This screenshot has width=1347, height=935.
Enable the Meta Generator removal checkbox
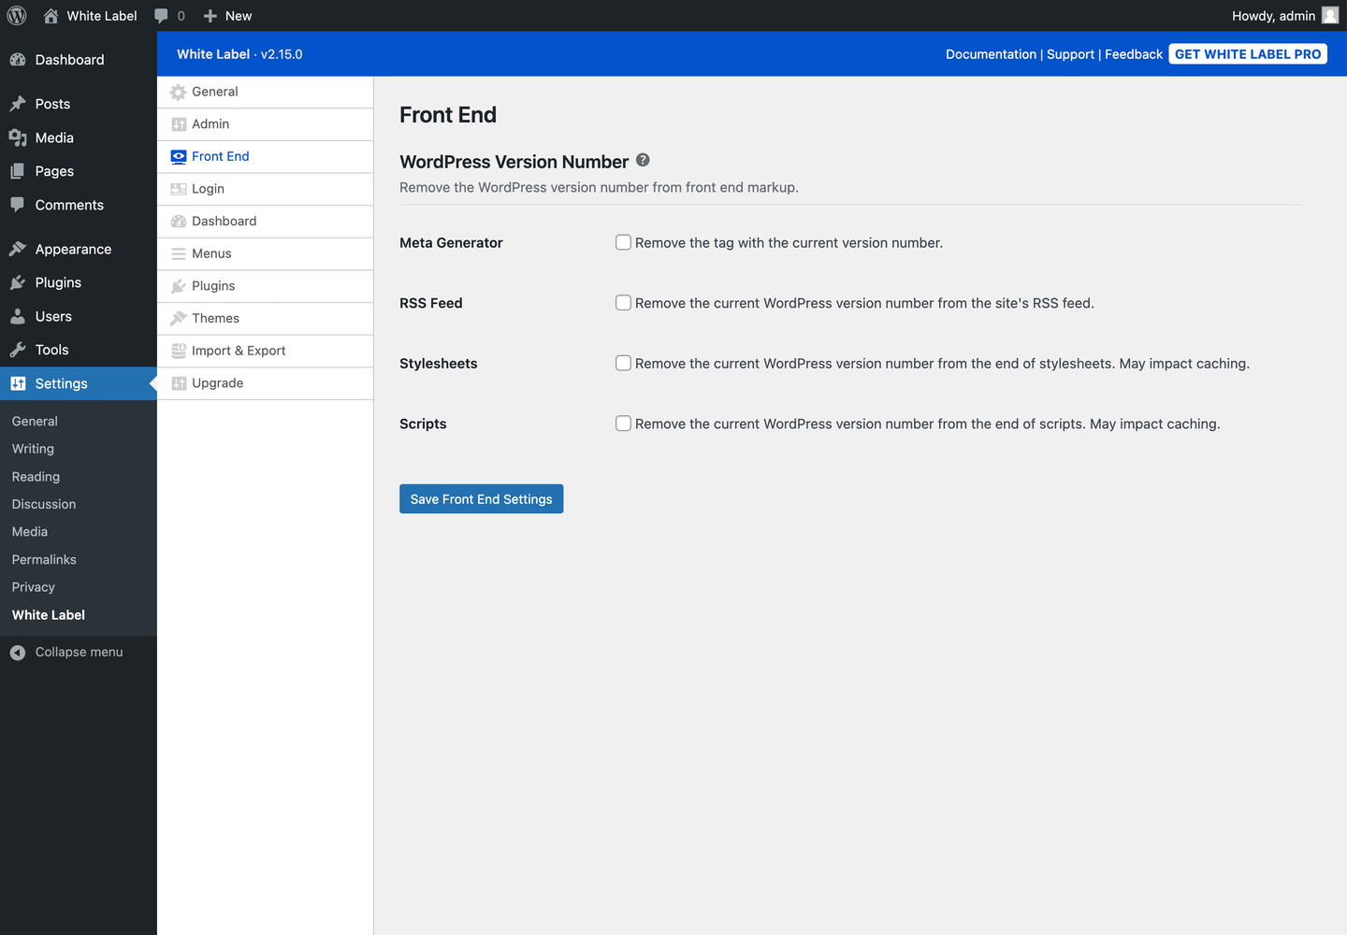coord(623,241)
